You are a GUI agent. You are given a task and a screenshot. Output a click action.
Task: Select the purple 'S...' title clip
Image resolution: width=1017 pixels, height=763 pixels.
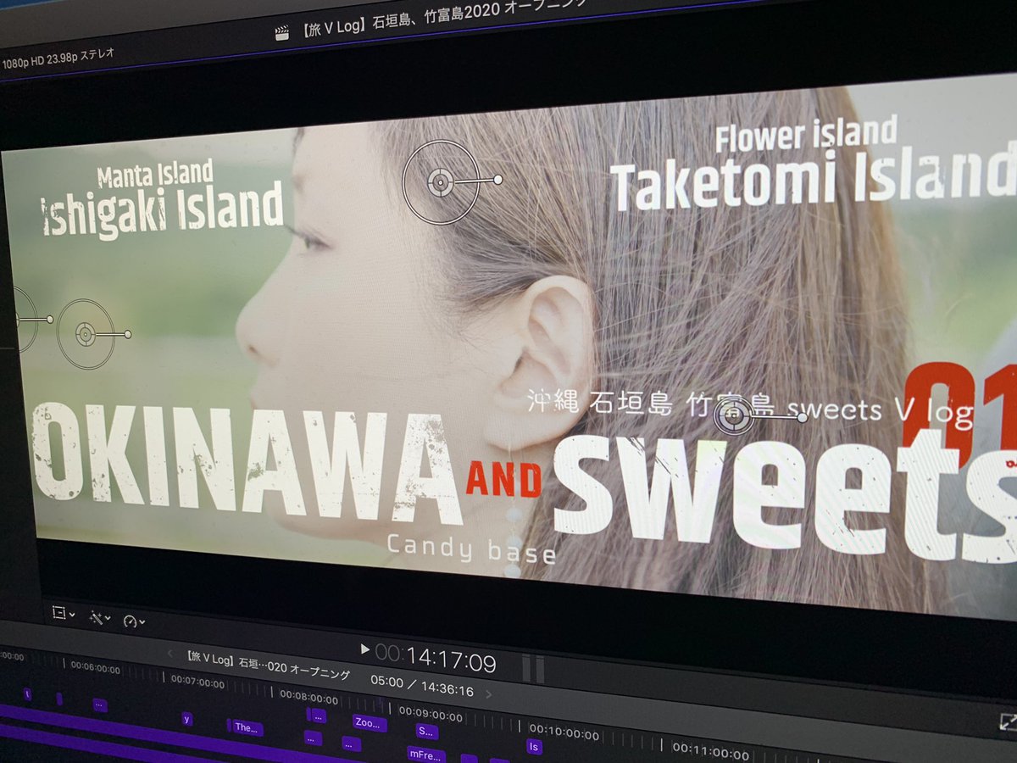click(426, 731)
